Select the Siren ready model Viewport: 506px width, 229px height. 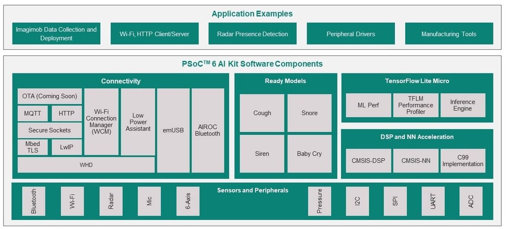(262, 154)
